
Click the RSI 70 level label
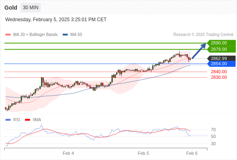(x=213, y=130)
